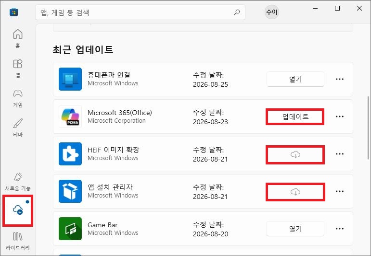Image resolution: width=371 pixels, height=256 pixels.
Task: Go to the Home (홈) section
Action: [18, 38]
